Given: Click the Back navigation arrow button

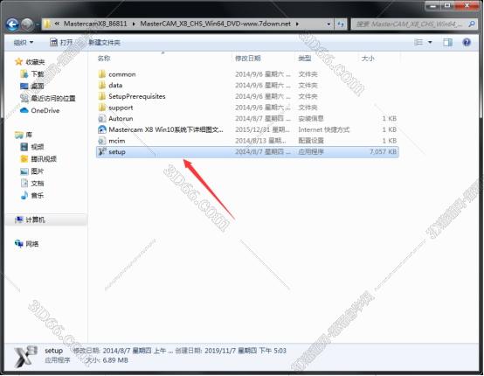Looking at the screenshot, I should click(x=12, y=24).
